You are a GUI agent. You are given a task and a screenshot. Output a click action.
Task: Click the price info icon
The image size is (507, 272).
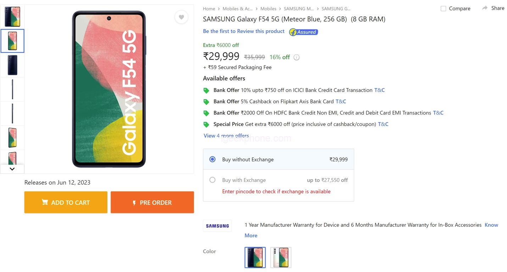click(x=297, y=57)
